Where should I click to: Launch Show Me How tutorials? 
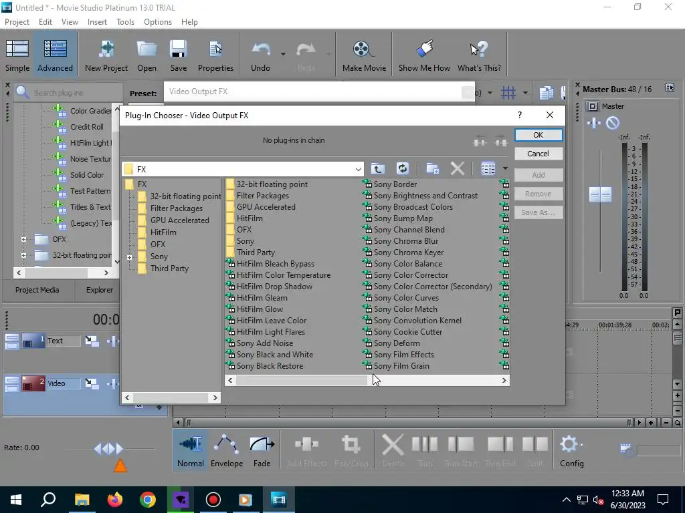[424, 55]
